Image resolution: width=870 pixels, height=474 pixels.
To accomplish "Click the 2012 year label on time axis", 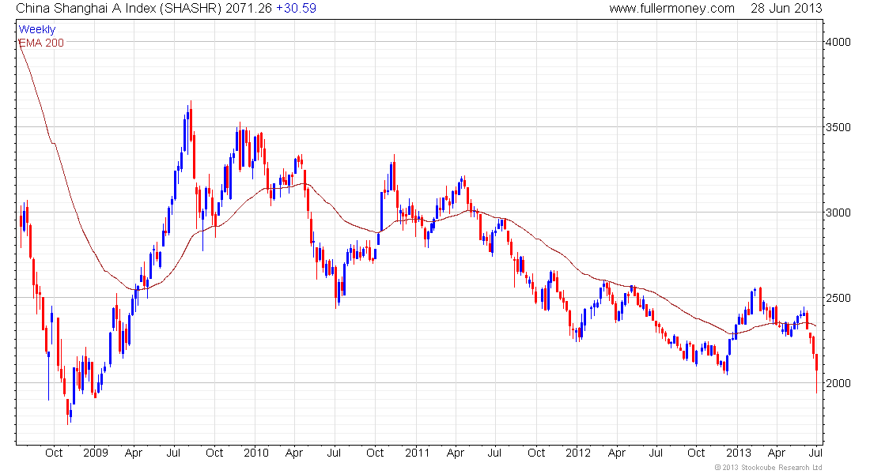I will pos(578,453).
